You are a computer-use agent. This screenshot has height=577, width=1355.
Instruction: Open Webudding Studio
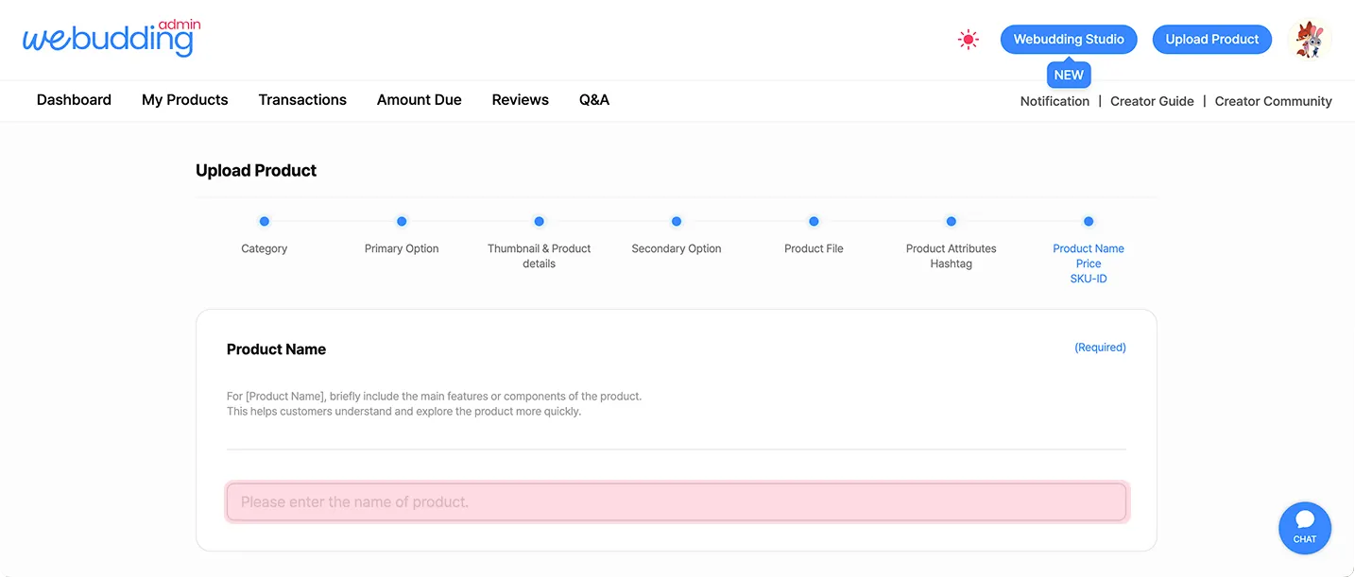click(1069, 40)
